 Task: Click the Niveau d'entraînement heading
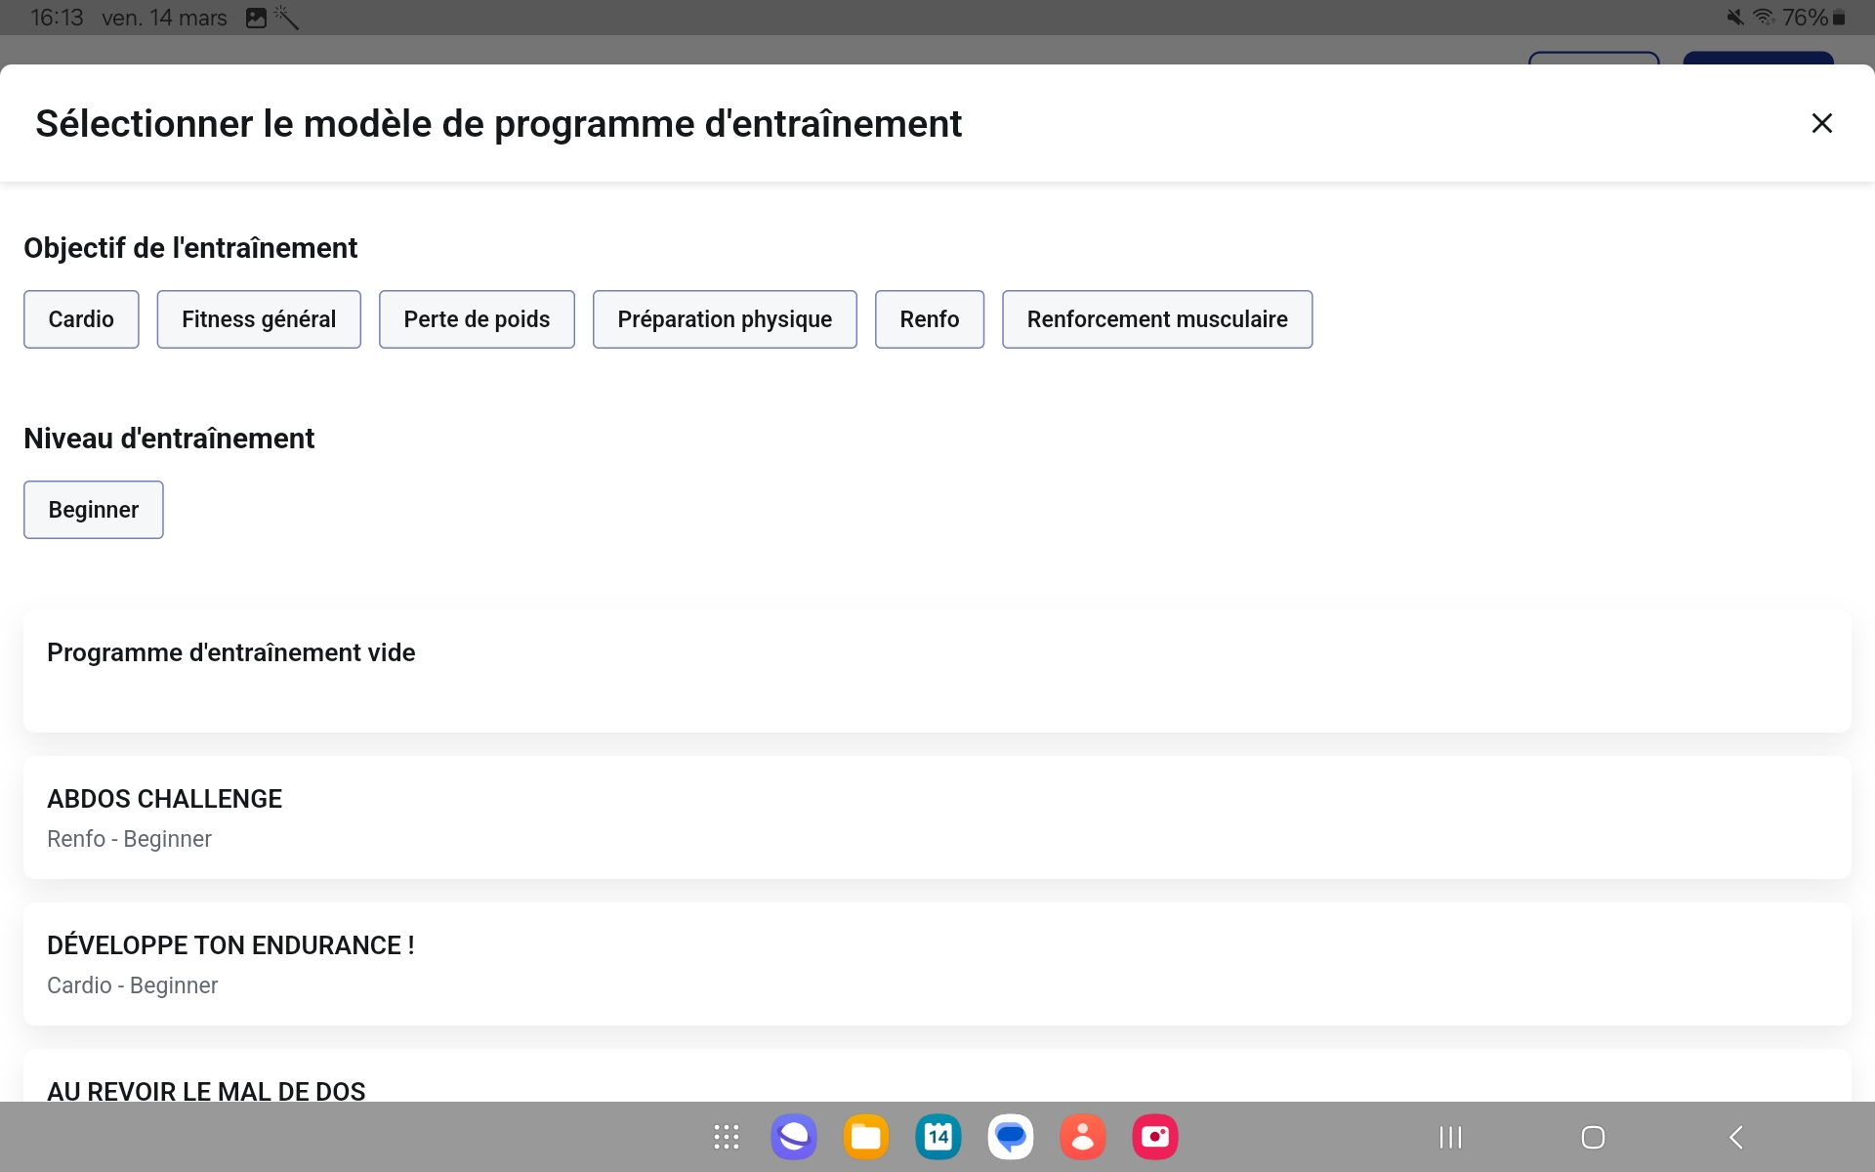[169, 439]
